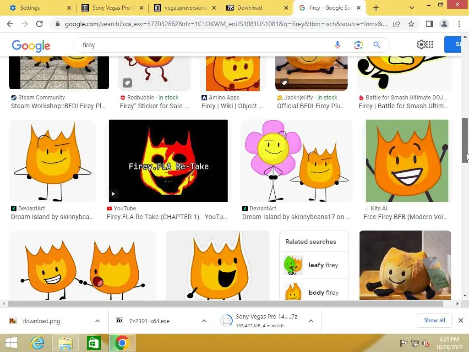Switch to the Sony Vegas Pro tab

111,8
